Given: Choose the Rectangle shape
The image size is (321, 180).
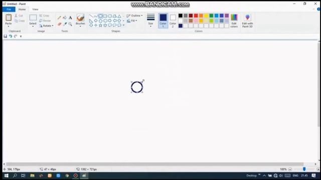Looking at the screenshot, I should click(105, 16).
